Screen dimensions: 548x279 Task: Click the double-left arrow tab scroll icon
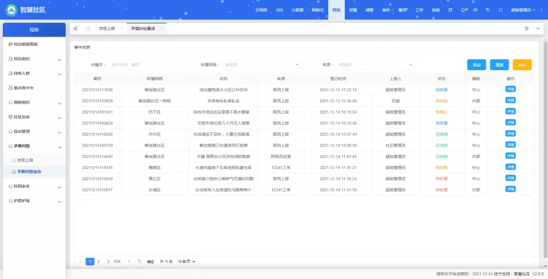click(x=75, y=28)
